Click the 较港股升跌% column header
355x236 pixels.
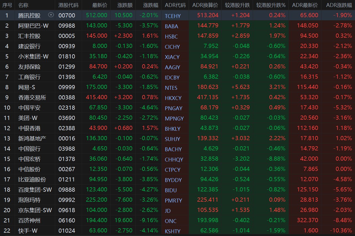(271, 5)
